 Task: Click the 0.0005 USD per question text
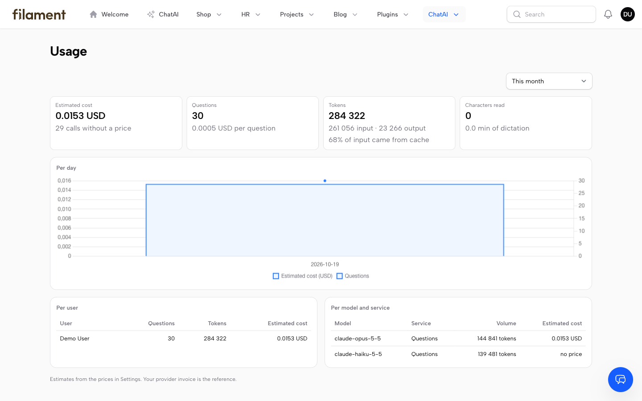click(x=234, y=128)
